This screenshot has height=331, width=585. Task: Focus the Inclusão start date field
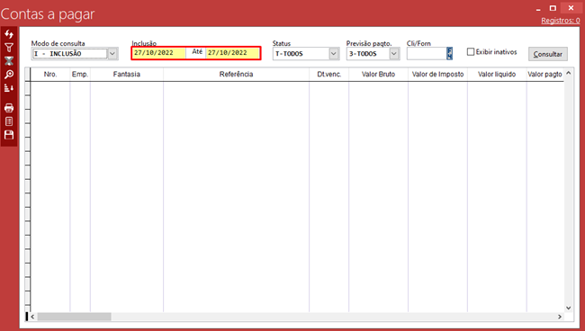point(159,53)
